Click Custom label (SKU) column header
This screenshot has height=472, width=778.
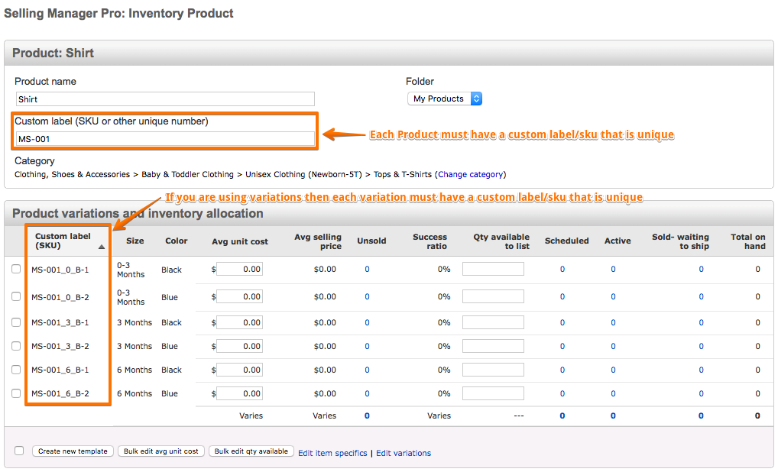point(63,241)
